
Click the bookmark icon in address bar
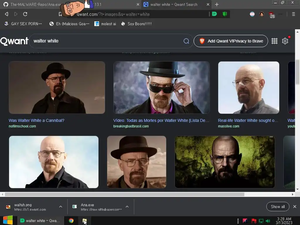pos(60,14)
